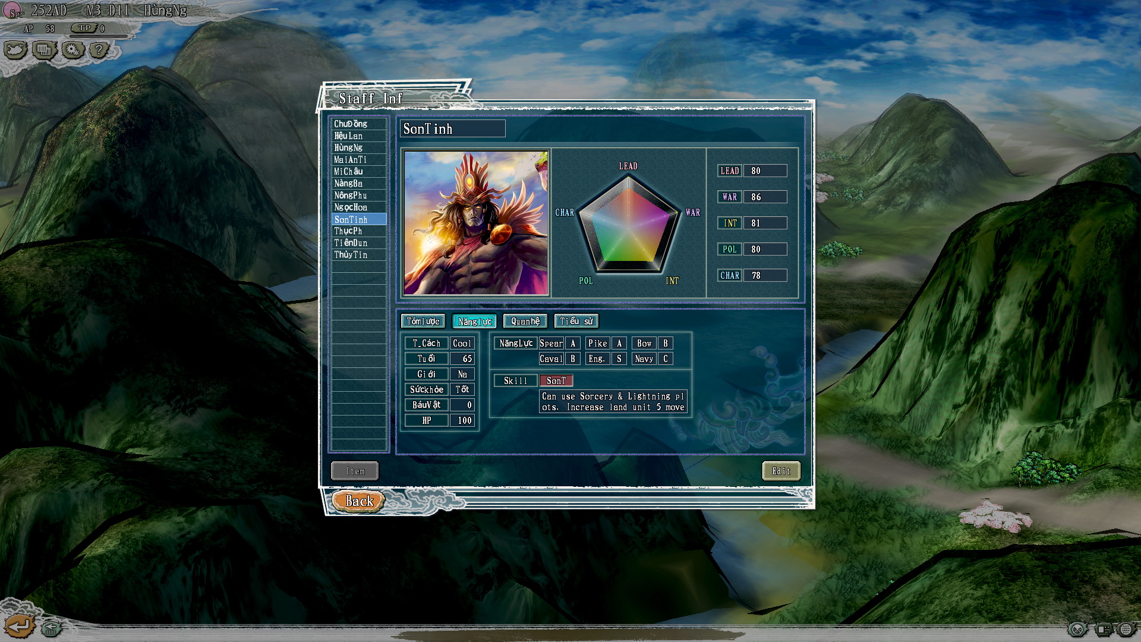Screen dimensions: 1141x642
Task: Switch to the Tóm lược tab
Action: (x=423, y=321)
